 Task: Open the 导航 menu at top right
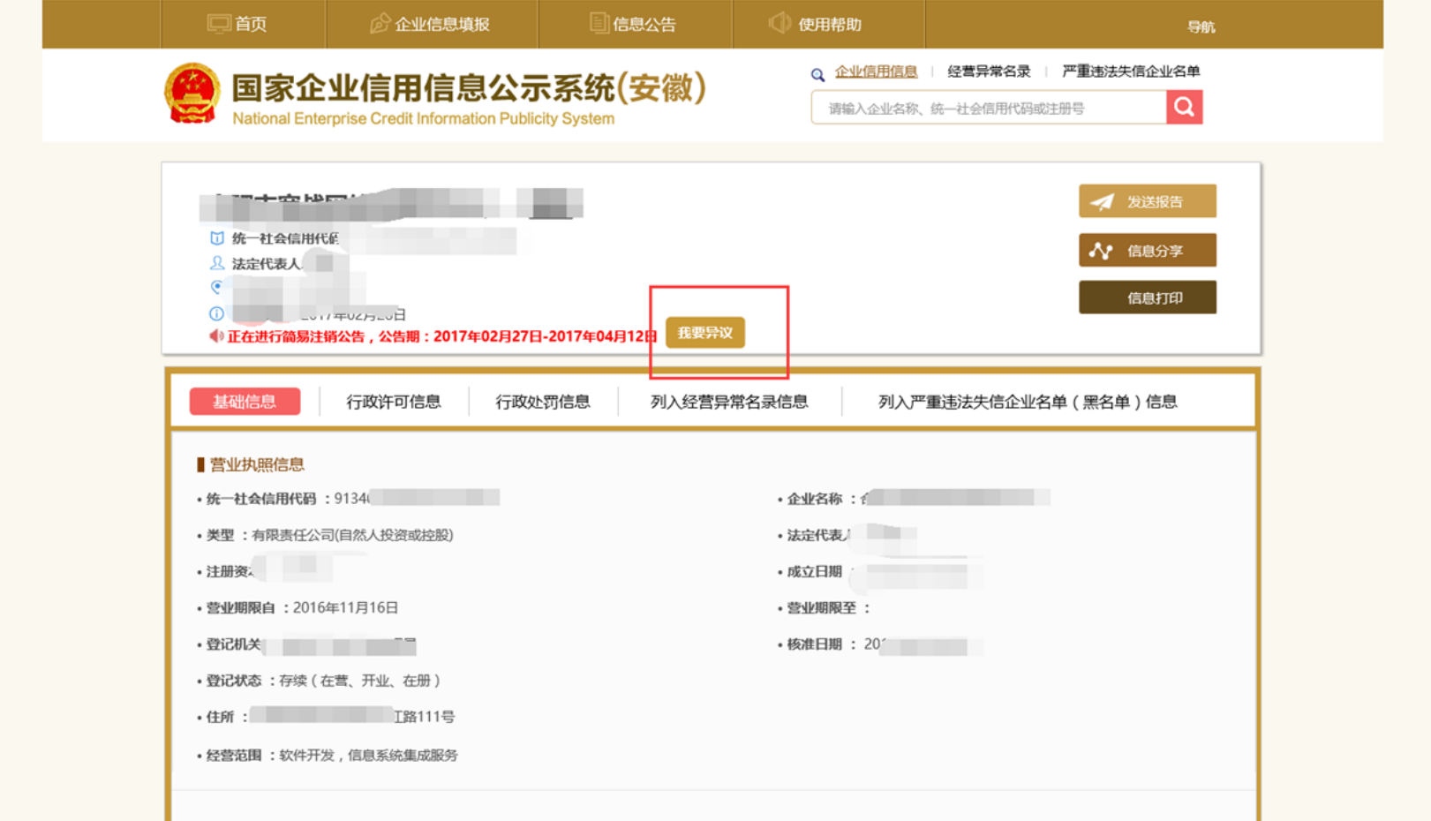1201,26
